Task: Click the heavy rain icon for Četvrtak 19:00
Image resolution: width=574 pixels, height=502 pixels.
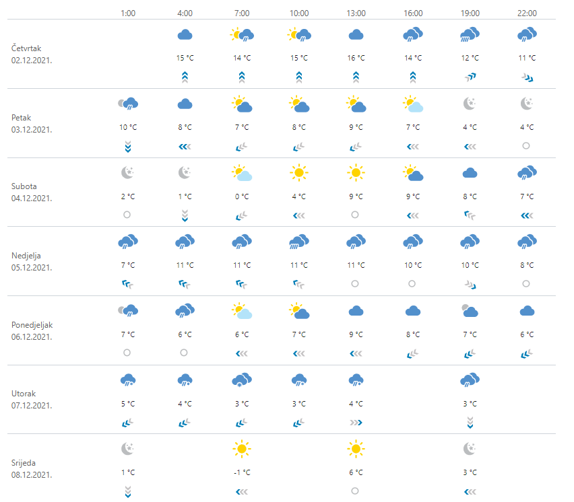Action: pos(470,35)
